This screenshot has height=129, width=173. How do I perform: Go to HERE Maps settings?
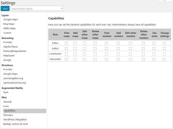(x=10, y=28)
